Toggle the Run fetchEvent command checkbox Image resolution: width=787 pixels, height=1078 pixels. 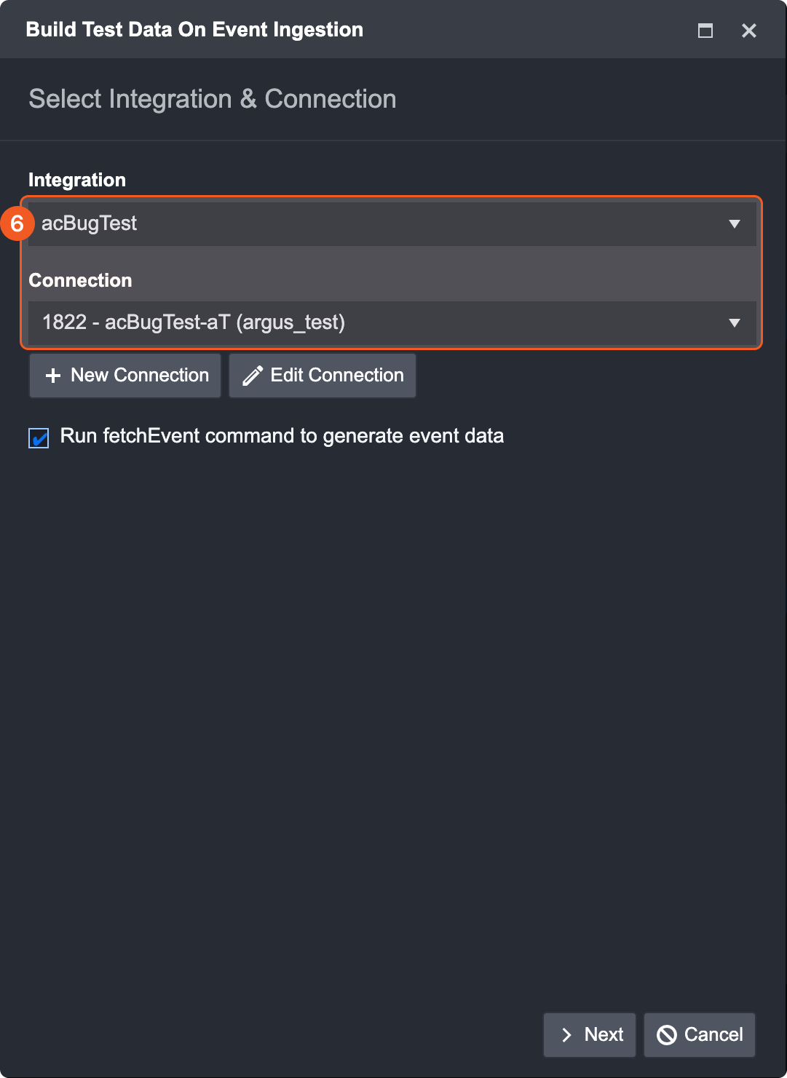coord(39,437)
